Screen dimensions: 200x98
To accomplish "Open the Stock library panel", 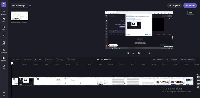I will (x=4, y=20).
